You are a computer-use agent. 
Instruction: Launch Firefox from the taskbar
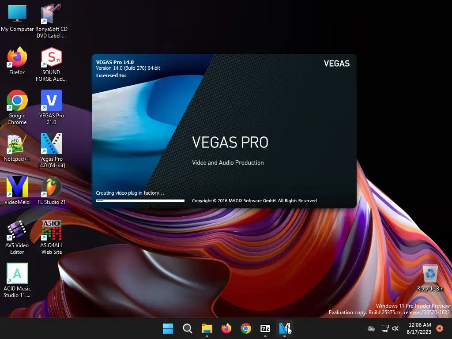(226, 328)
